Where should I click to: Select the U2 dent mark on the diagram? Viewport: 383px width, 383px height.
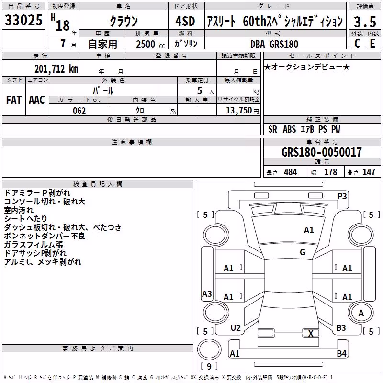pos(236,328)
